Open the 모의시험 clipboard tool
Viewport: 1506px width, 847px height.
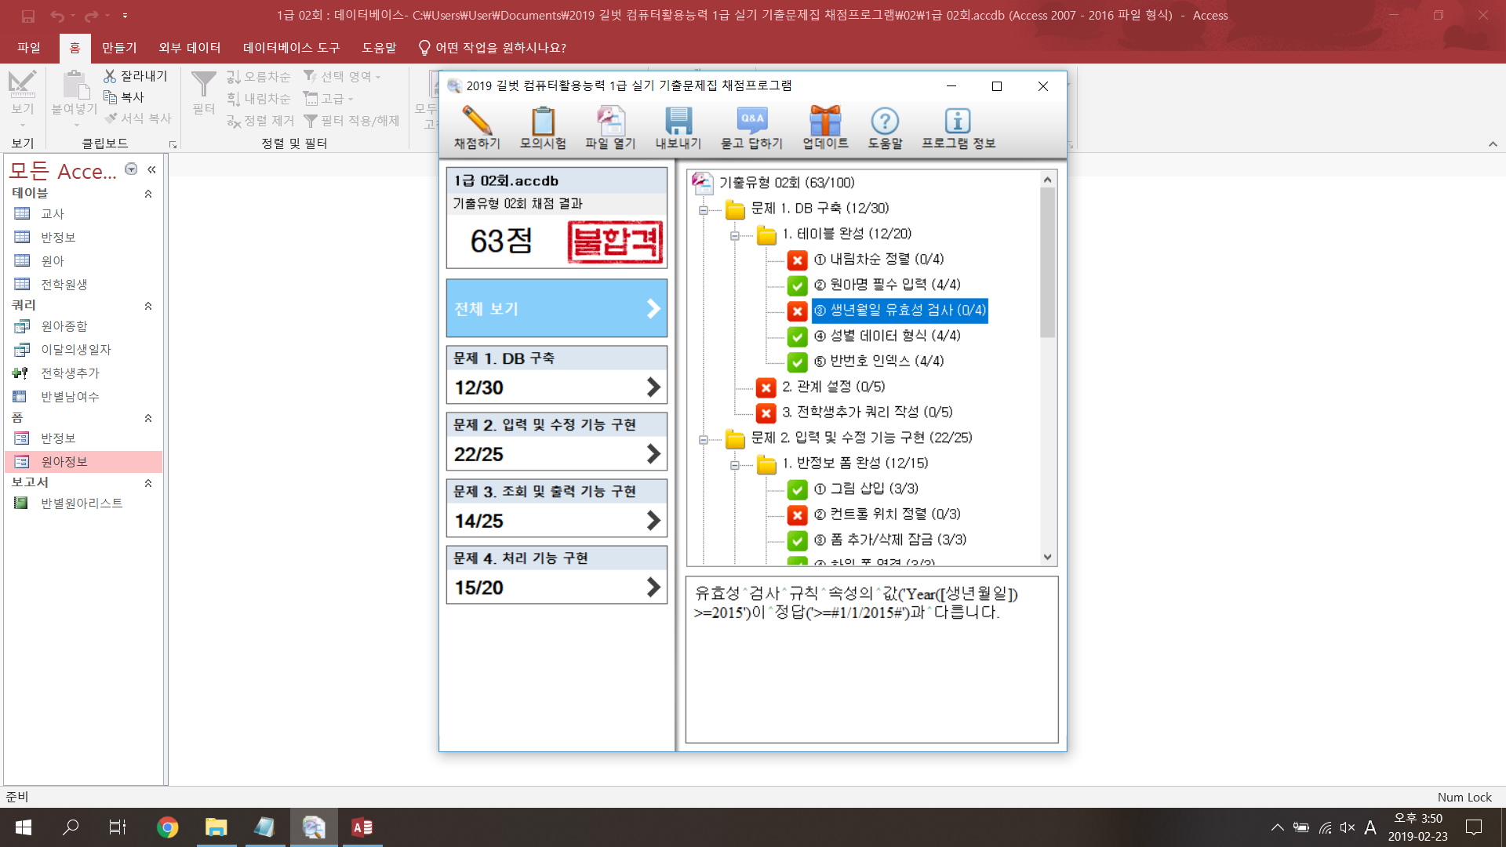point(543,122)
